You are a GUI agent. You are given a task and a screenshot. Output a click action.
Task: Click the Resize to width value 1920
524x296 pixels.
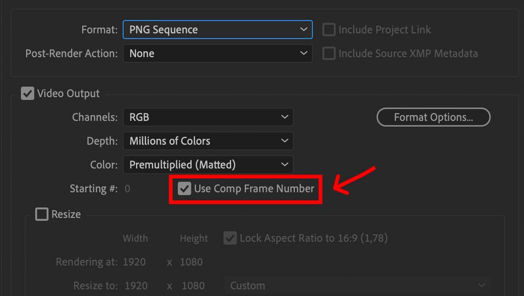[135, 286]
